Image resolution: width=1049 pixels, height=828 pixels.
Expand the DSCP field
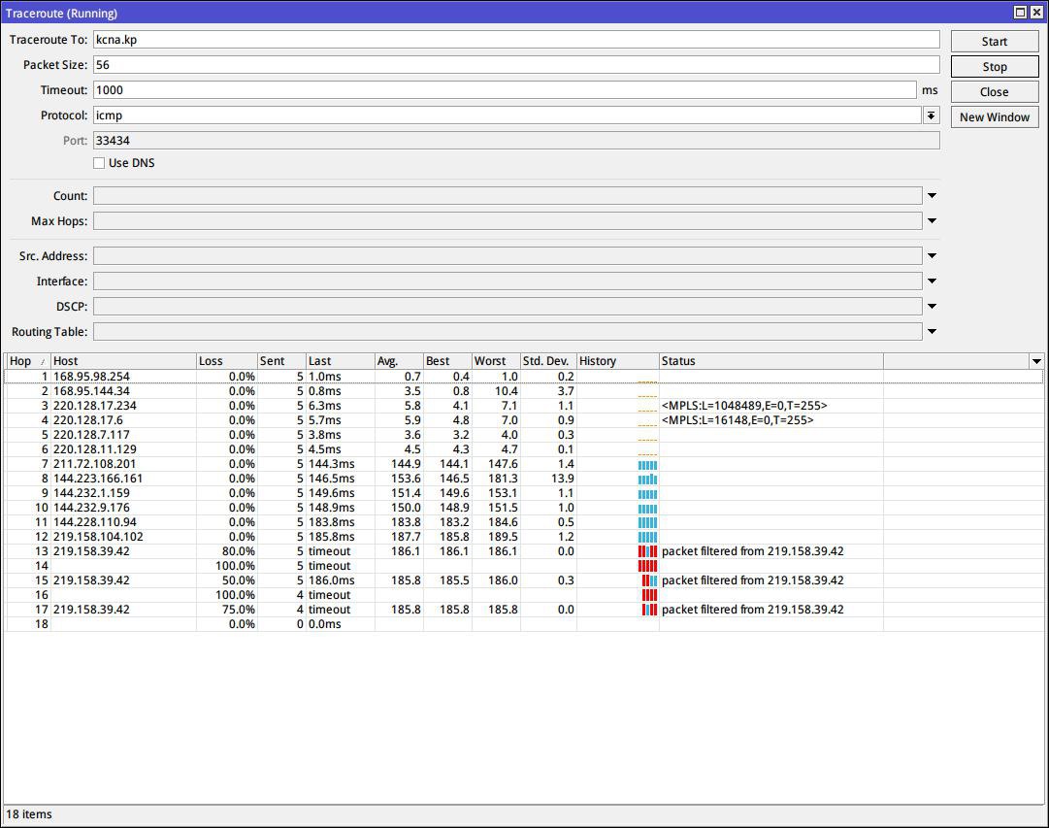click(x=932, y=307)
